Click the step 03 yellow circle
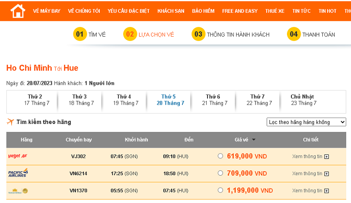The image size is (351, 203). coord(198,34)
